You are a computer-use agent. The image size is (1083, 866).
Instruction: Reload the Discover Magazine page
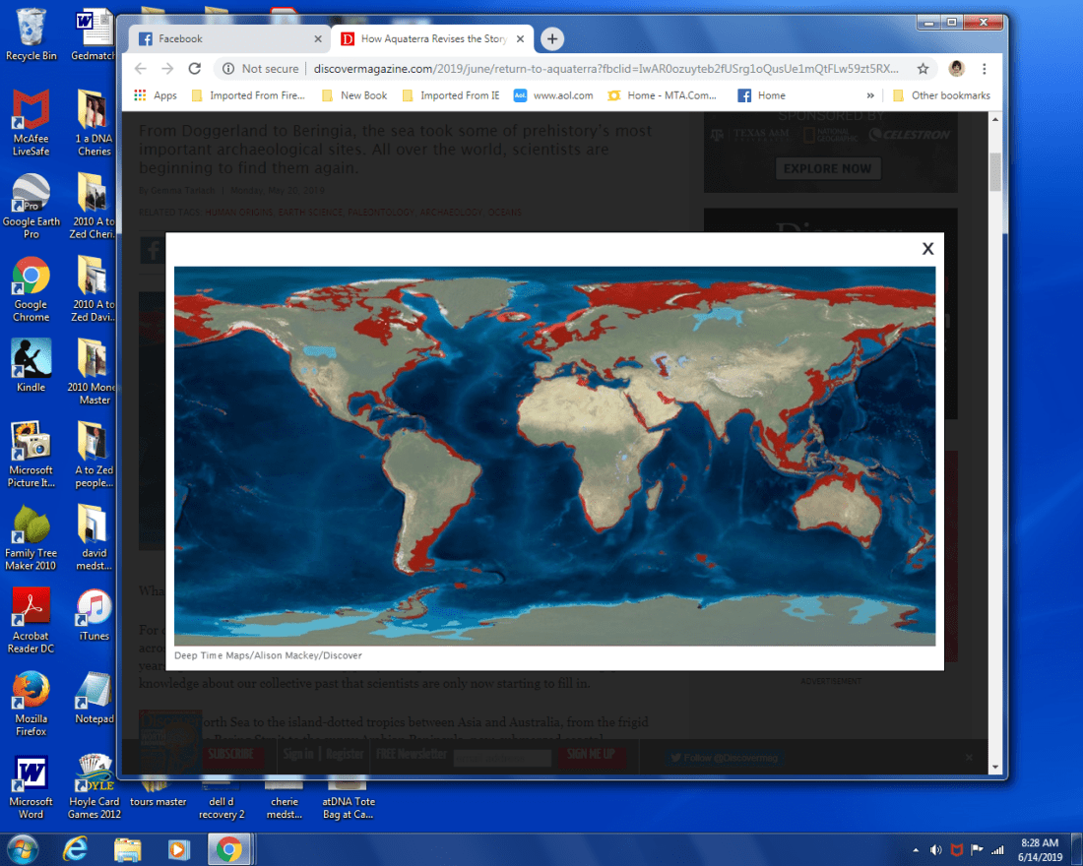click(x=195, y=69)
